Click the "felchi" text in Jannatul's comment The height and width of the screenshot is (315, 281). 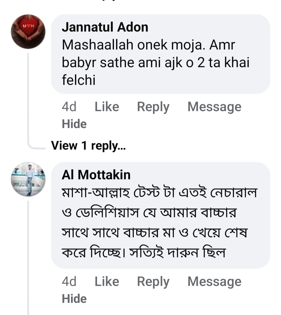click(x=79, y=80)
